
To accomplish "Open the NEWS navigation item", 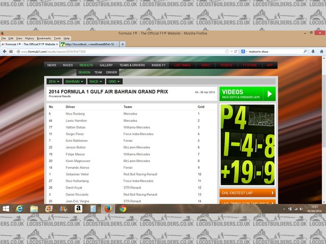I will pos(51,65).
